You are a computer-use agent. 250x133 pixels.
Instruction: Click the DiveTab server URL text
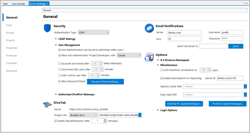coord(89,109)
